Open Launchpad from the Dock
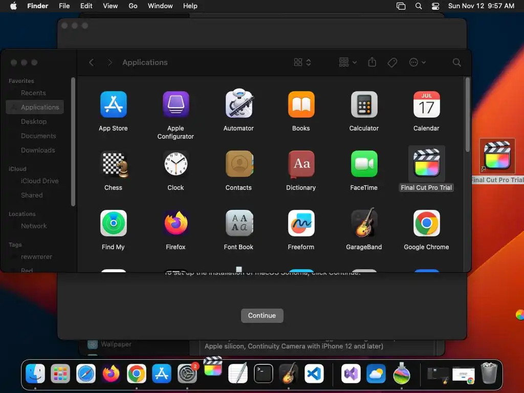This screenshot has width=524, height=393. click(60, 373)
